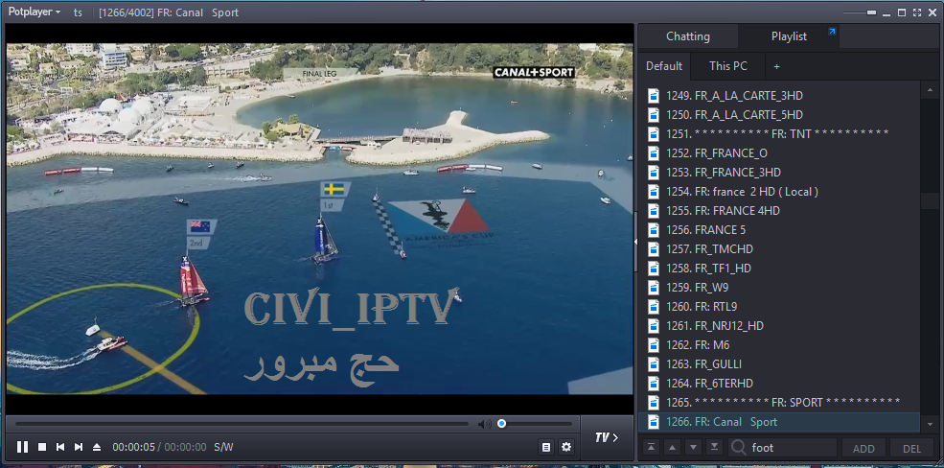Stop the video playback

pyautogui.click(x=42, y=447)
